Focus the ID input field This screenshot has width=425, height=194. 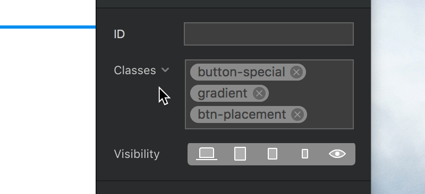269,34
